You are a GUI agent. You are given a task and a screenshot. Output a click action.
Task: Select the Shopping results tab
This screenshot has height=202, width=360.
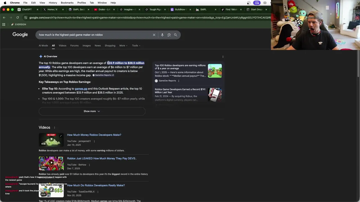tap(110, 45)
